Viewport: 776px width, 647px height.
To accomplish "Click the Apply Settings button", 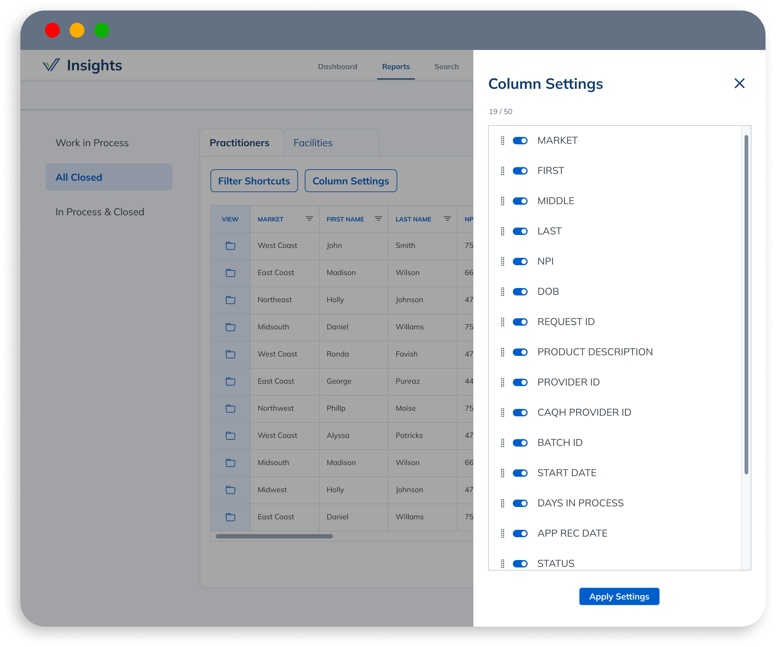I will (619, 596).
